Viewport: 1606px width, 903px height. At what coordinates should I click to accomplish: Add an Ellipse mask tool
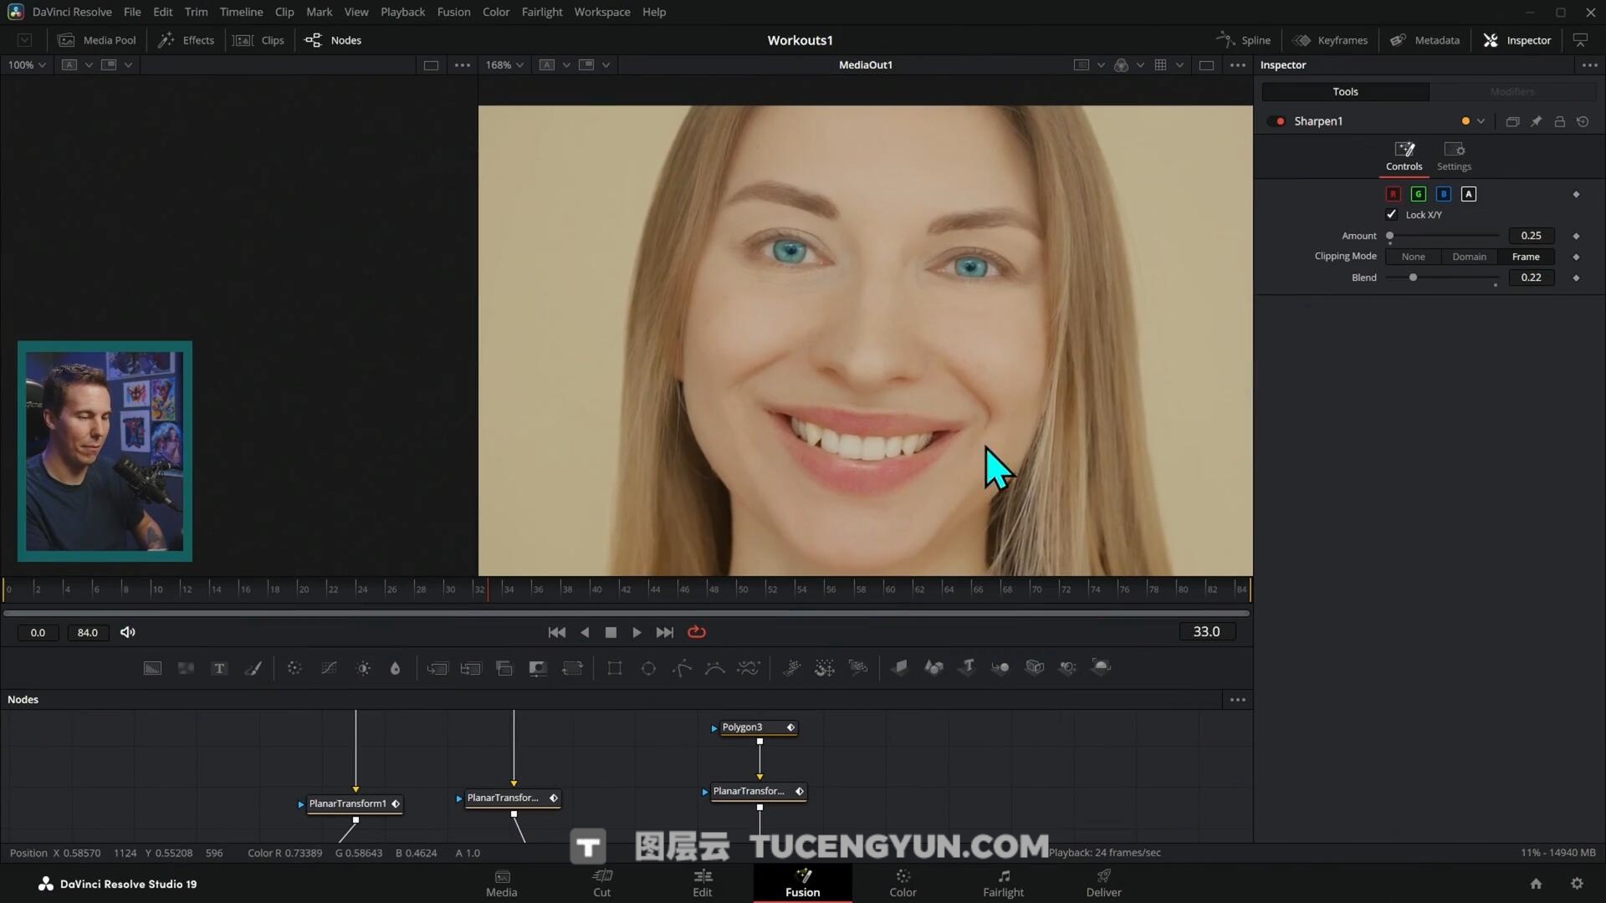[x=648, y=668]
